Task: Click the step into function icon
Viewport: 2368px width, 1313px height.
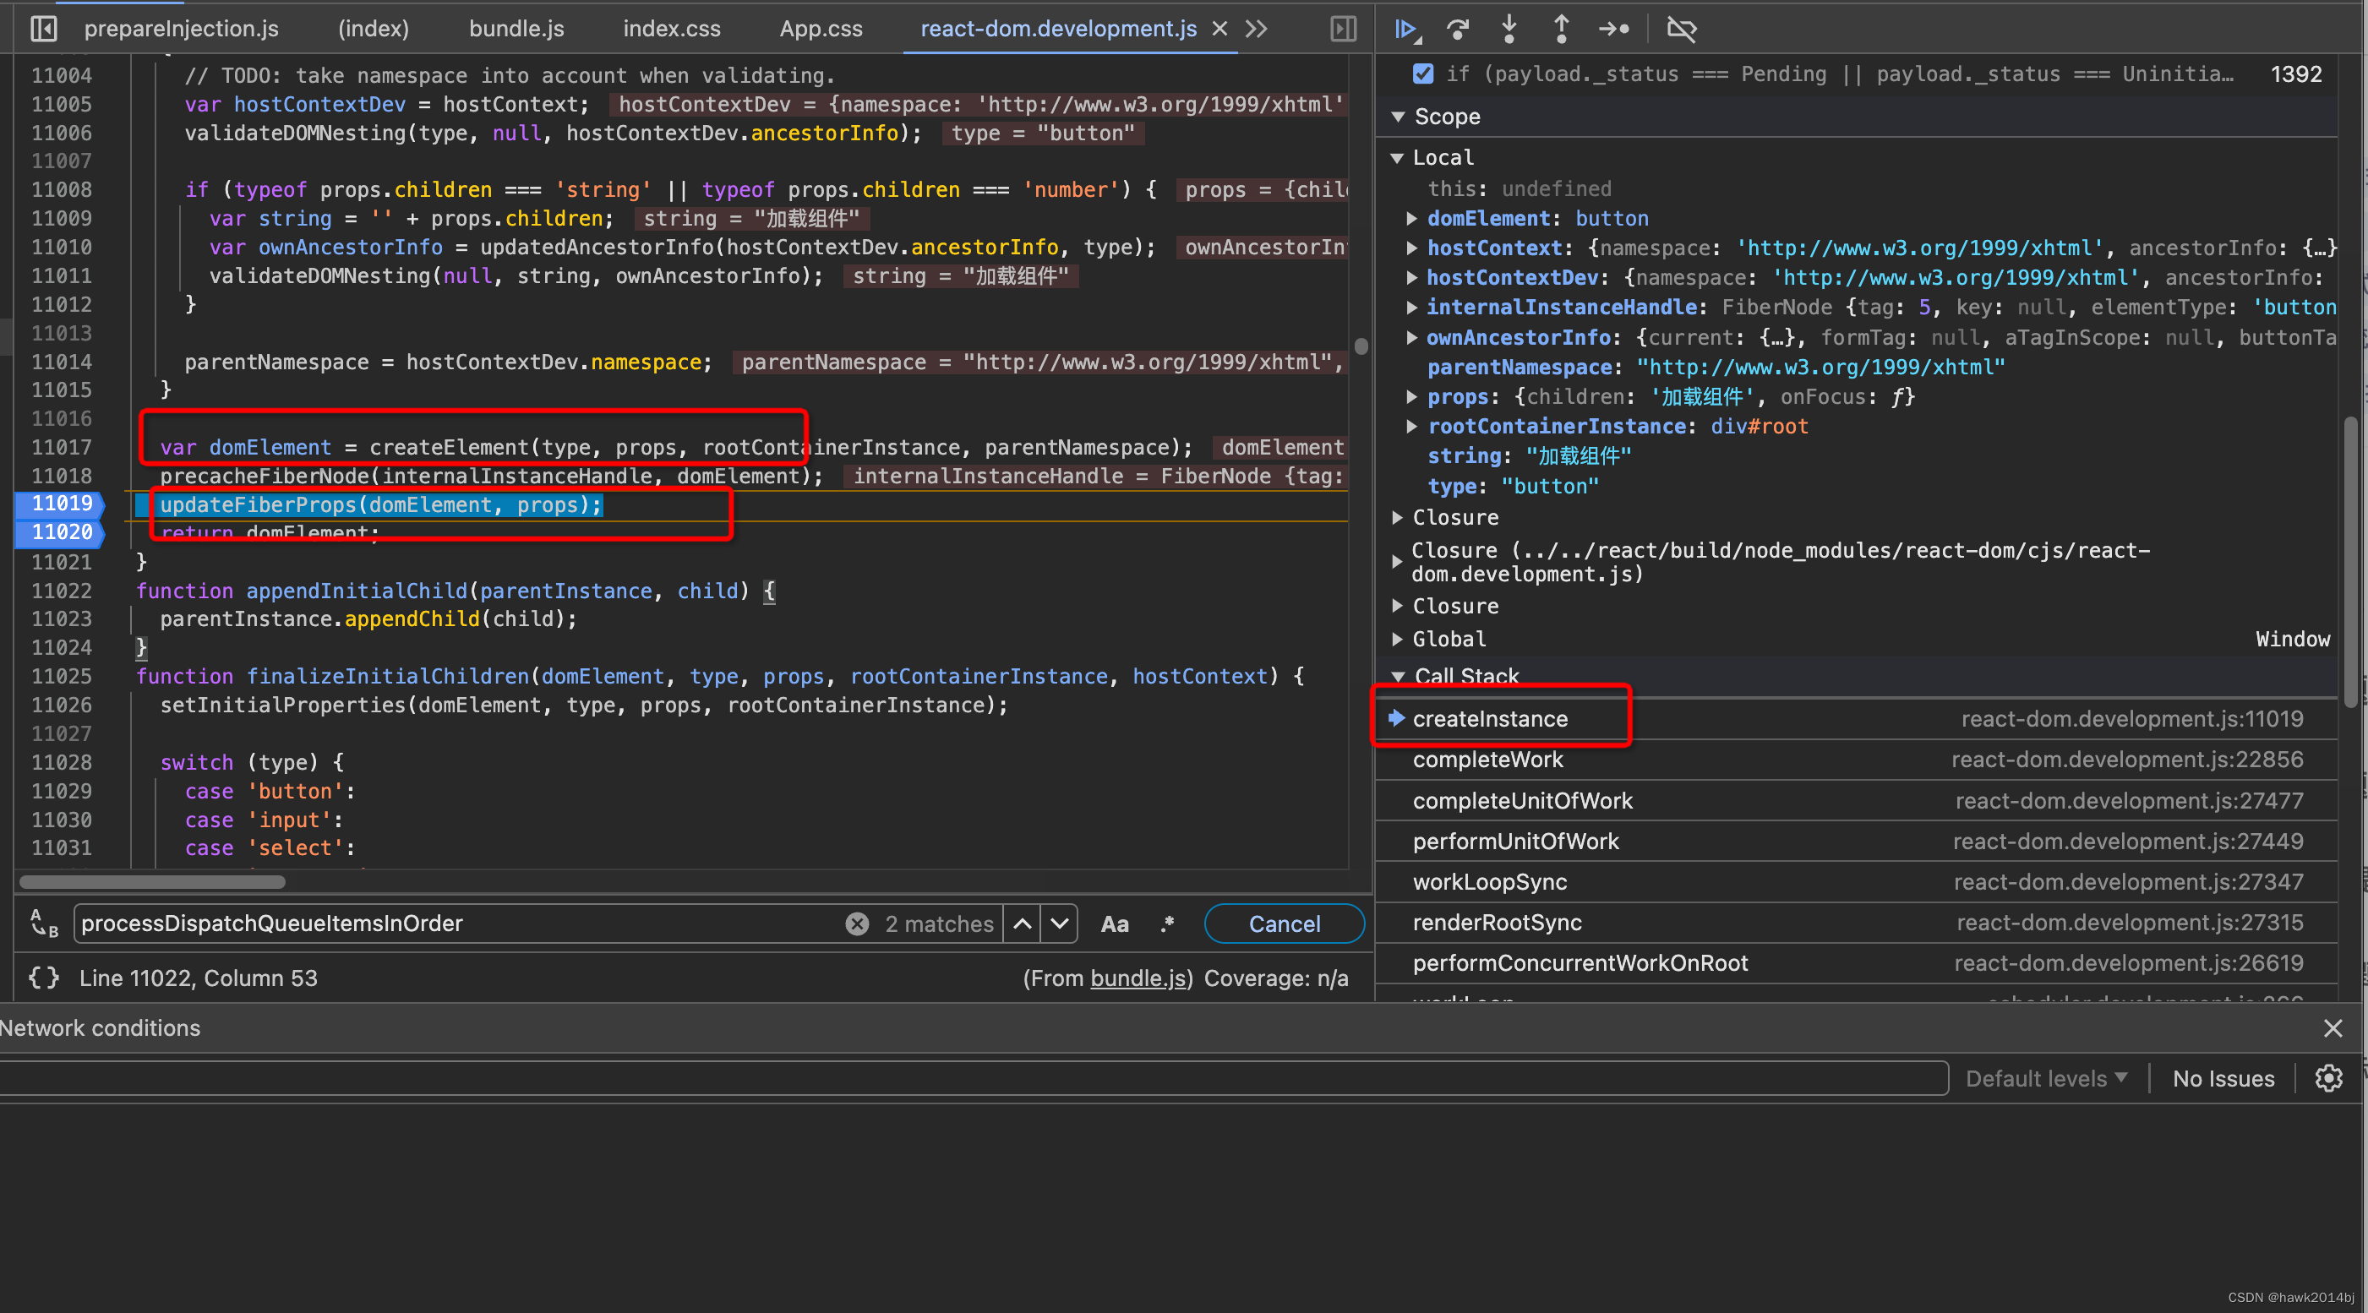Action: pos(1509,30)
